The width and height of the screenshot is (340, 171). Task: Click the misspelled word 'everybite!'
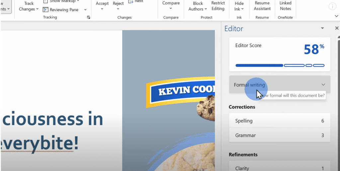[x=39, y=143]
